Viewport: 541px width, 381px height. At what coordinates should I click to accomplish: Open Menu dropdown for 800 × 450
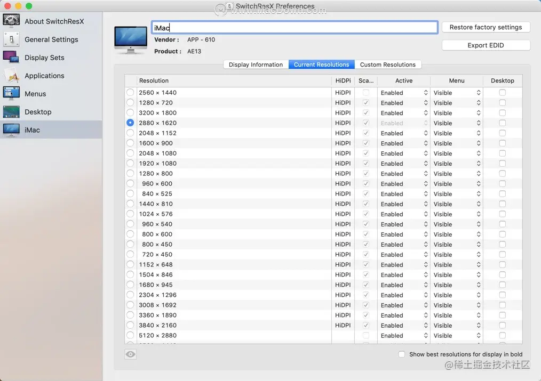[457, 245]
